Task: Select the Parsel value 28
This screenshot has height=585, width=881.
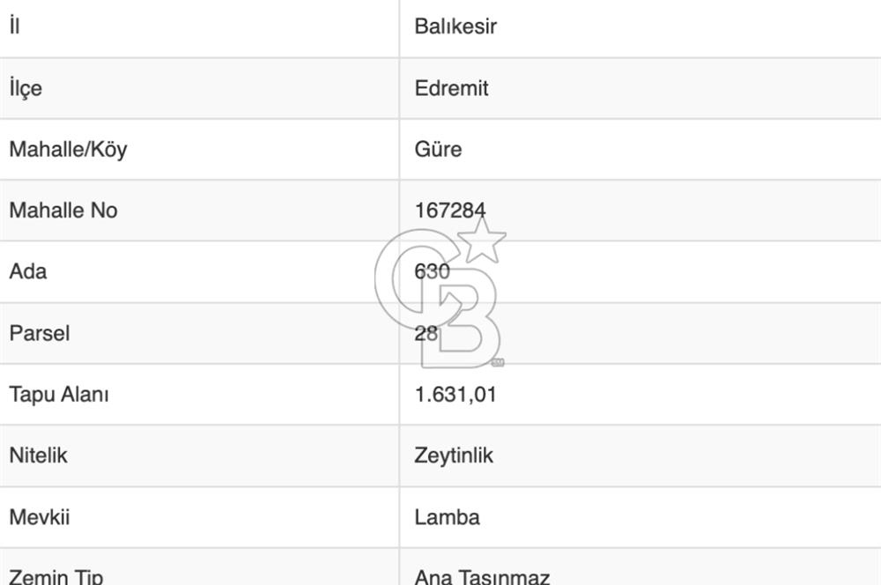Action: pyautogui.click(x=426, y=333)
